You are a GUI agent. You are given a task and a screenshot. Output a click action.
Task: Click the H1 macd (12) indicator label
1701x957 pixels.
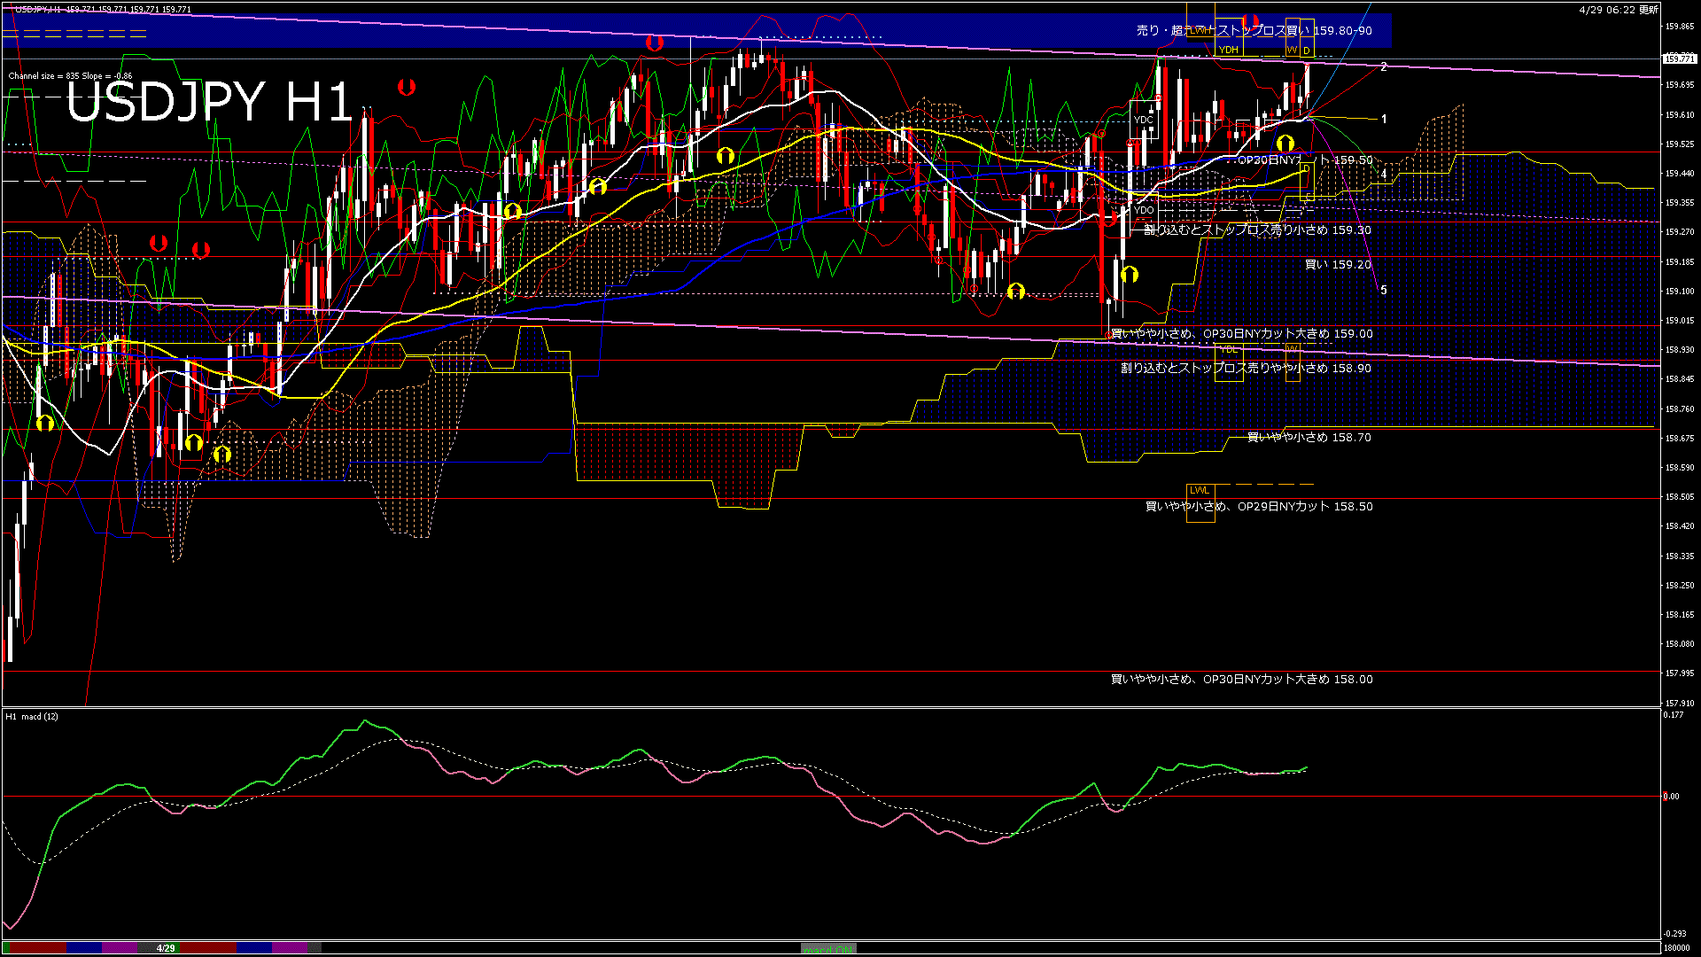32,716
